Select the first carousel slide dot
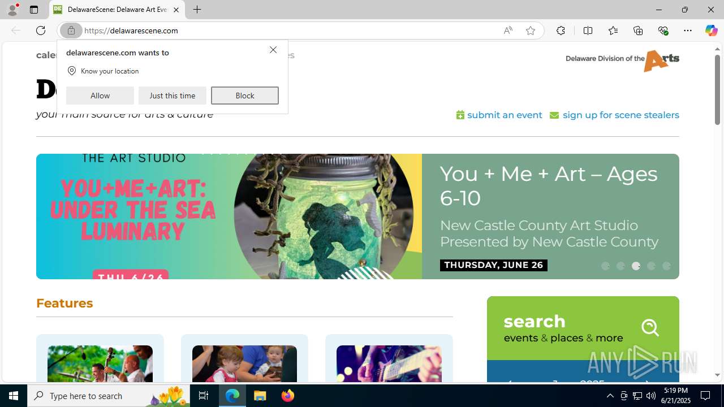The image size is (724, 407). (x=605, y=266)
